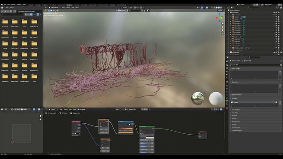Switch to the Geometry Nodes workspace tab
Viewport: 283px width, 159px height.
tap(103, 5)
